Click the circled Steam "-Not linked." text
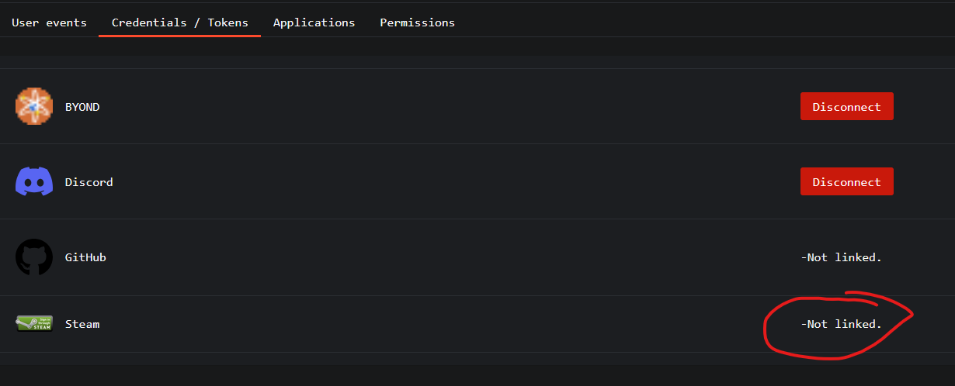 841,324
